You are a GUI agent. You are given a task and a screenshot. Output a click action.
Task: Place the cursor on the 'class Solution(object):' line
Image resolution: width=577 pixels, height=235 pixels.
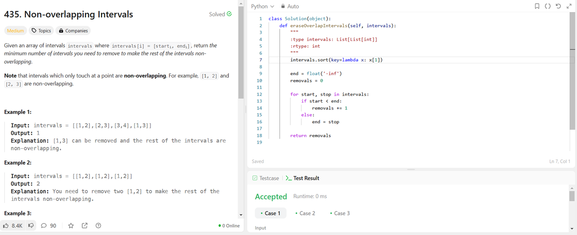pos(299,19)
